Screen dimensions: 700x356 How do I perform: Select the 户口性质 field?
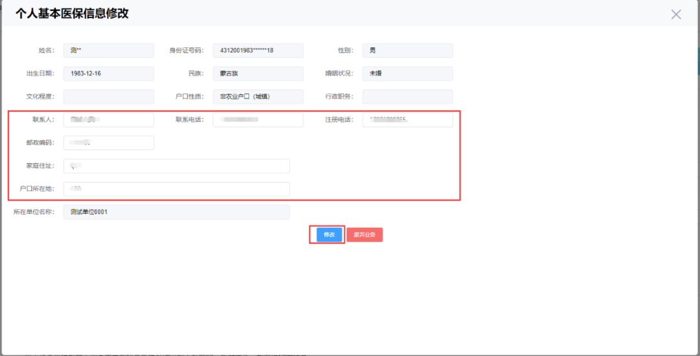(x=258, y=97)
